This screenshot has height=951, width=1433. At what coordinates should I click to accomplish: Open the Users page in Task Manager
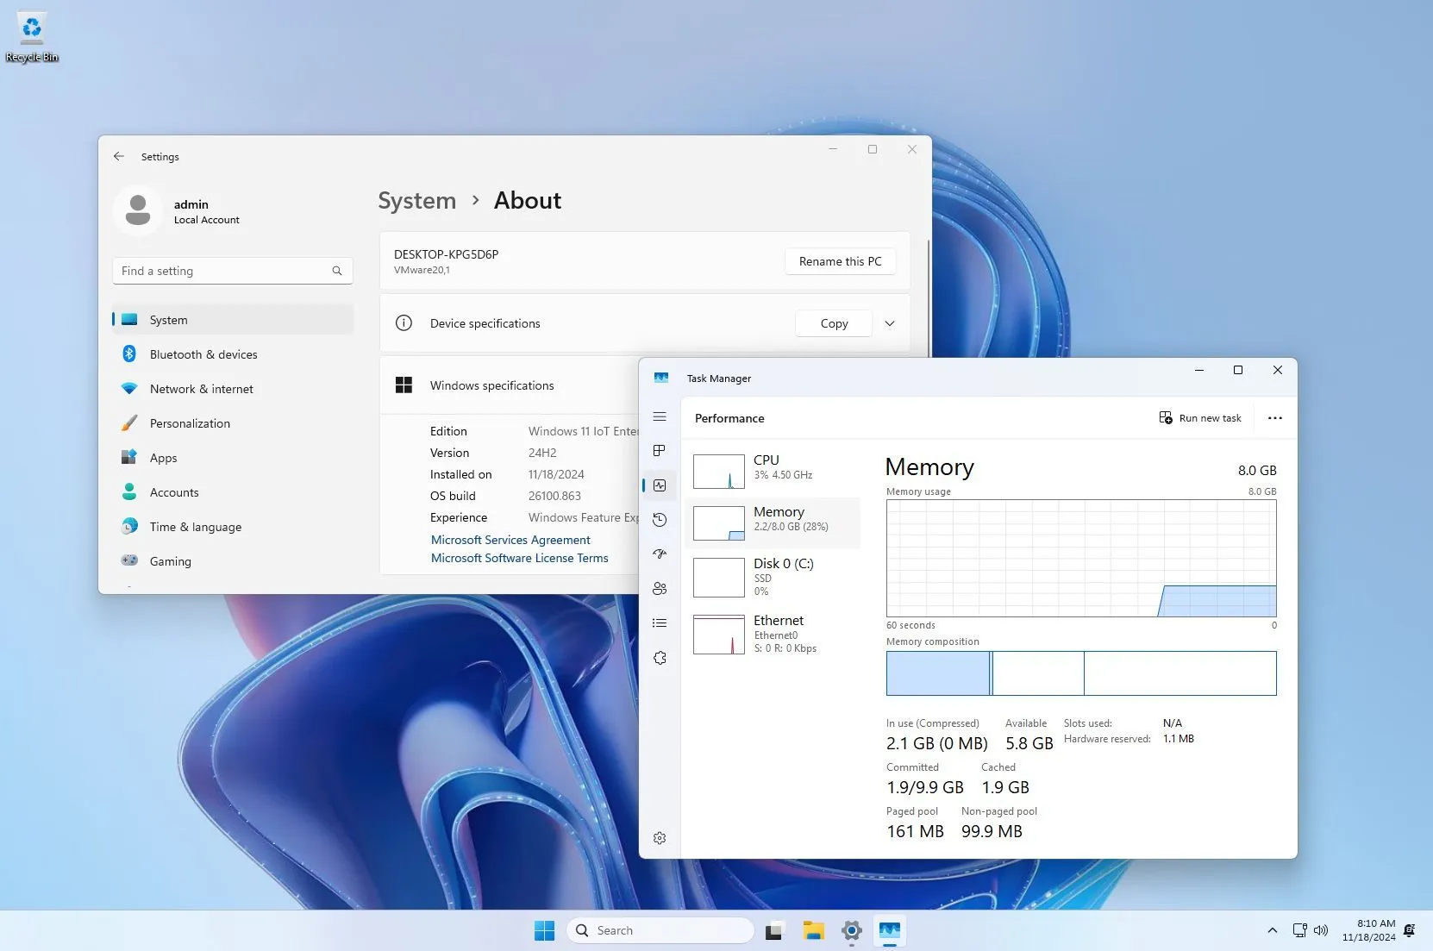660,589
